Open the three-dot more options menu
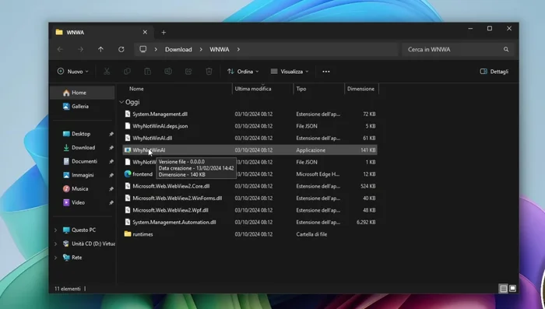The image size is (545, 309). pyautogui.click(x=325, y=72)
